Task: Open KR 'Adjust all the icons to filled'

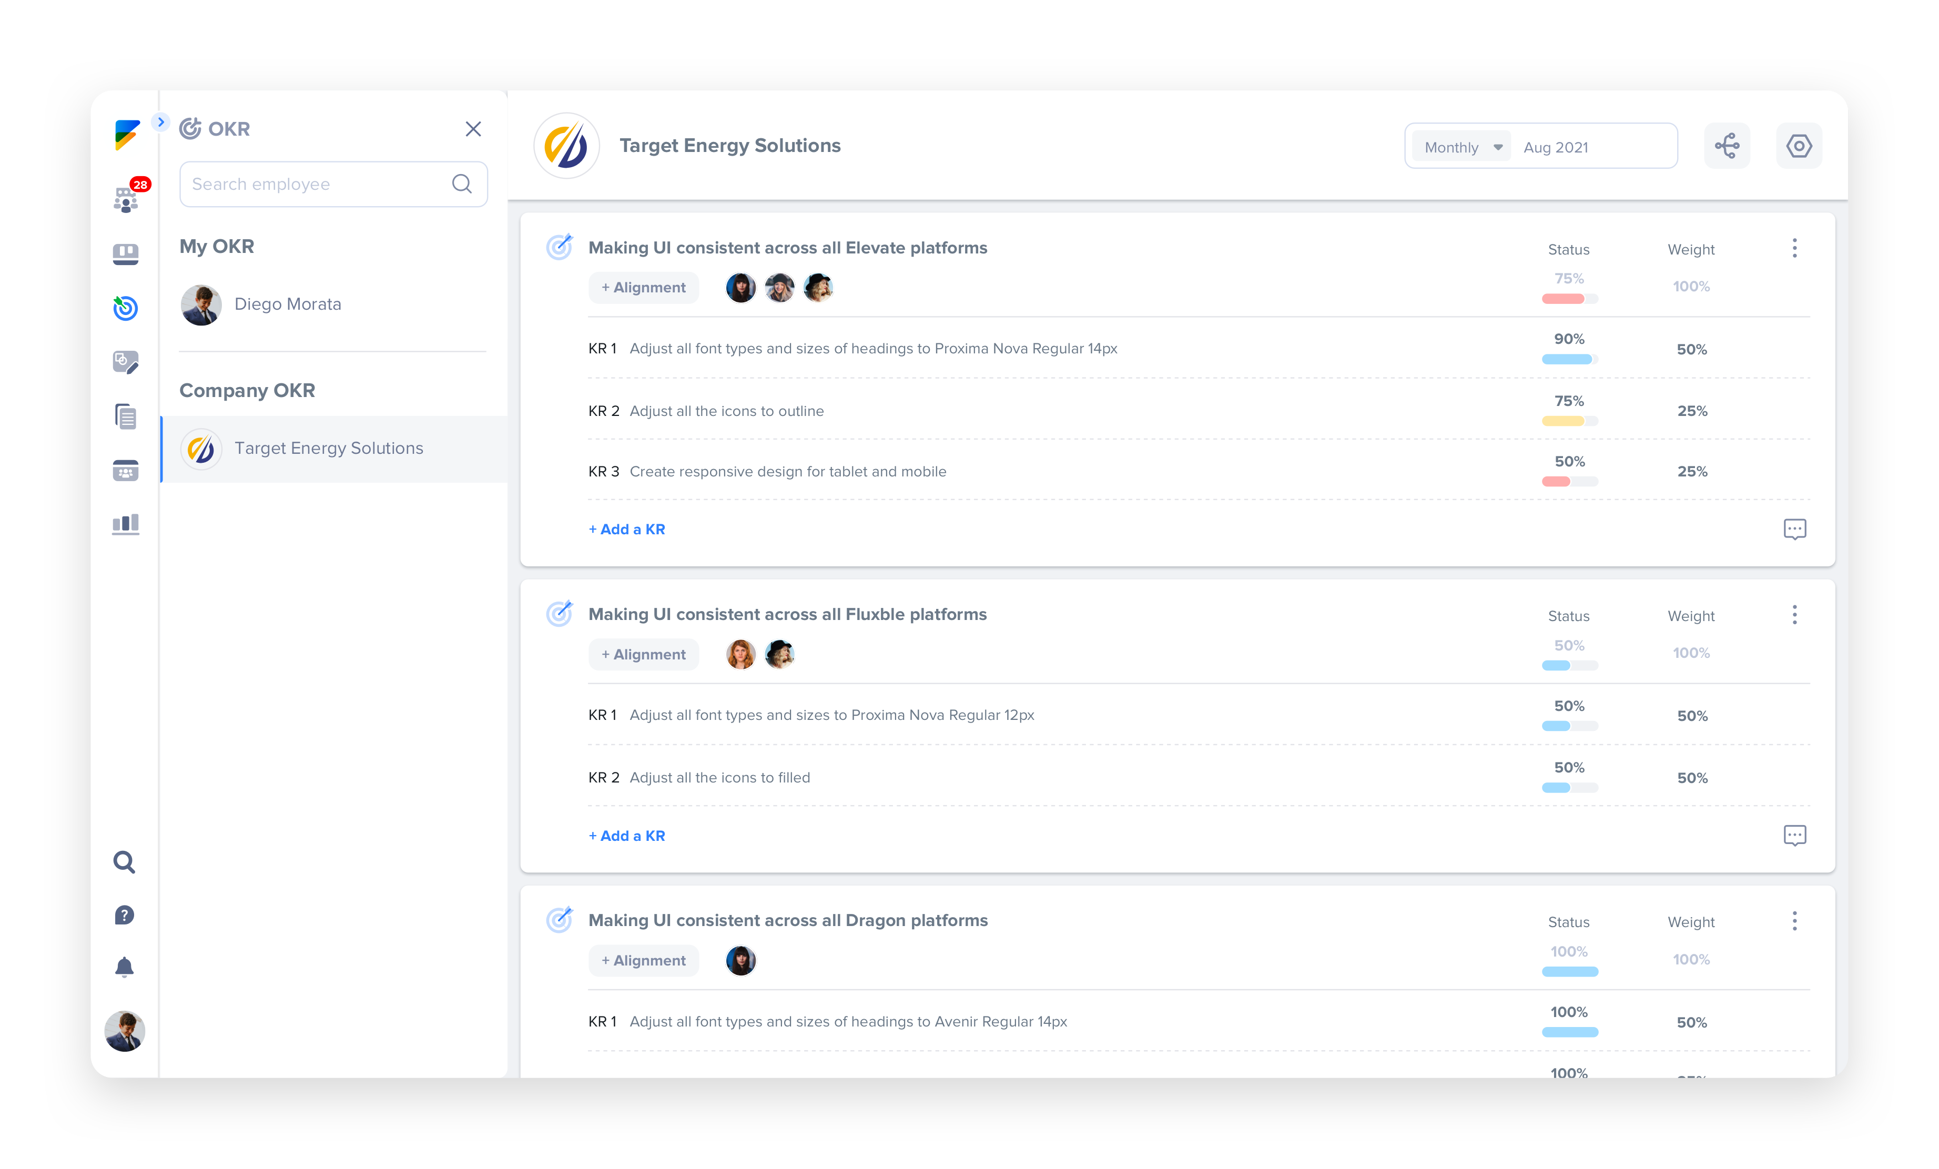Action: tap(720, 778)
